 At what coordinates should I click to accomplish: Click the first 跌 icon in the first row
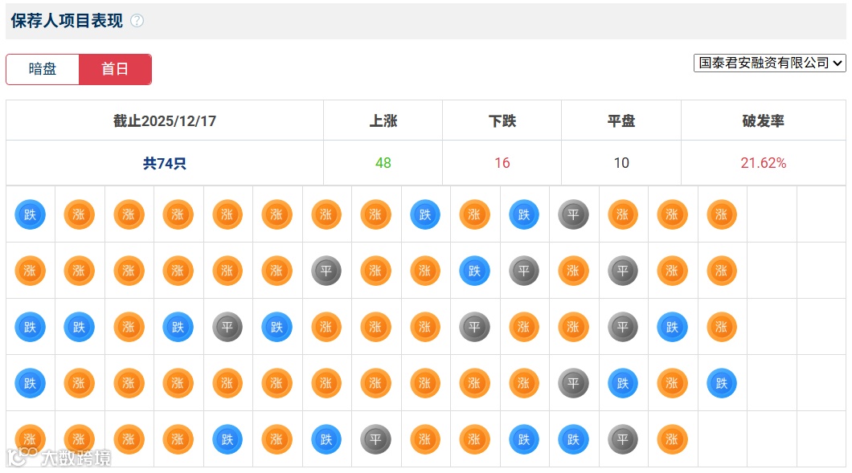pyautogui.click(x=30, y=214)
